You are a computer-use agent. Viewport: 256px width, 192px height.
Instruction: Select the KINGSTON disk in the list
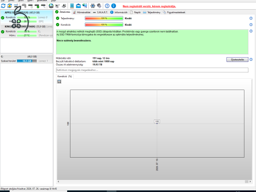[27, 31]
